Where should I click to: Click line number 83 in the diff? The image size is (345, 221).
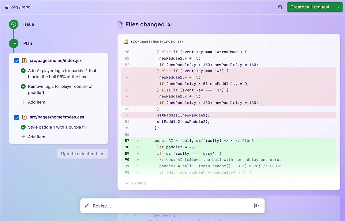[x=127, y=109]
